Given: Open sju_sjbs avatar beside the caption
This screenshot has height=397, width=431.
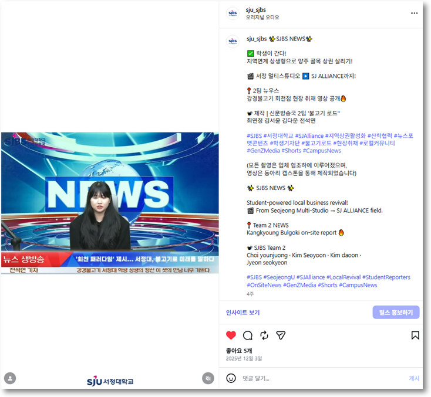Looking at the screenshot, I should tap(233, 42).
